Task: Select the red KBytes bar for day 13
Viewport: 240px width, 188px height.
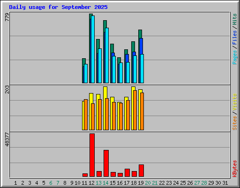Action: coord(99,174)
